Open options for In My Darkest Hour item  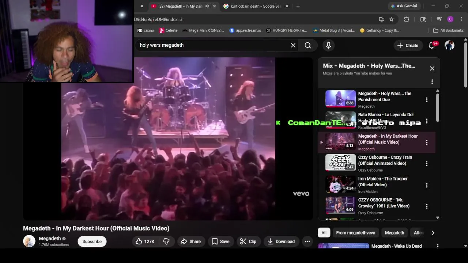coord(426,142)
